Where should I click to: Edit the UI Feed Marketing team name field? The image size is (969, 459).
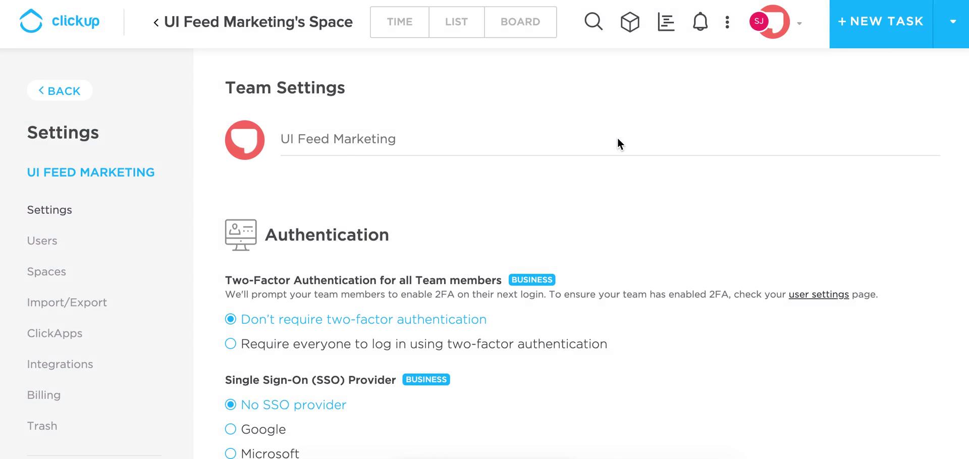[x=610, y=140]
